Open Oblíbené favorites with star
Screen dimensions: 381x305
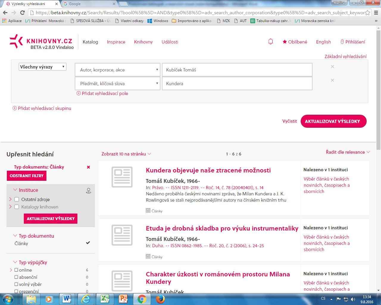tap(295, 42)
